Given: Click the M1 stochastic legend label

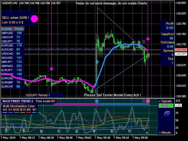Looking at the screenshot, I should click(35, 110).
